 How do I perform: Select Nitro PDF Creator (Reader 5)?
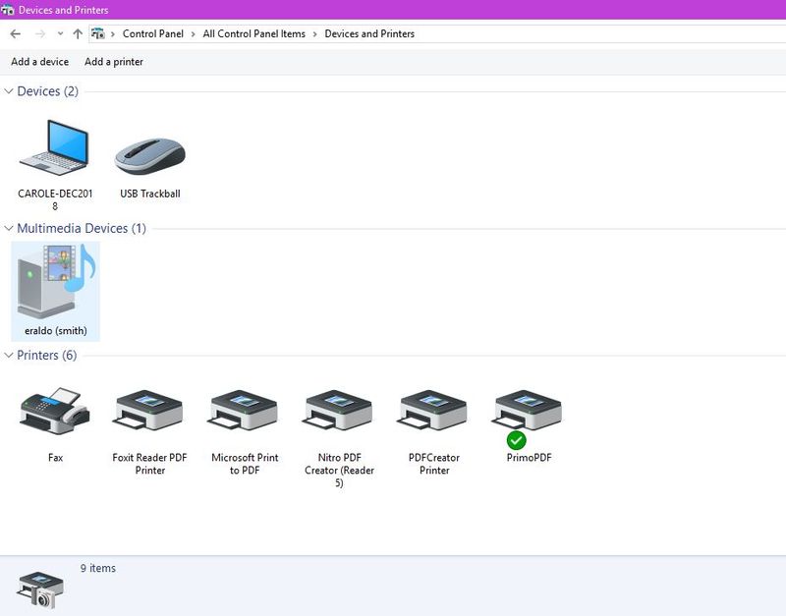pos(339,413)
